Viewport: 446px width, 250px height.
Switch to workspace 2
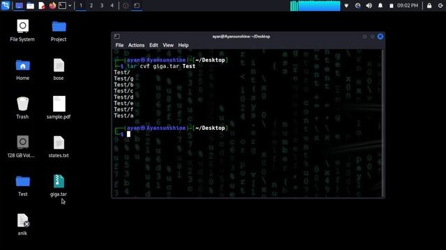[91, 6]
